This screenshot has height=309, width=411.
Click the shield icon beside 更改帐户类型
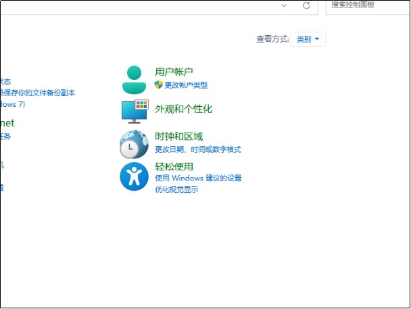(158, 85)
